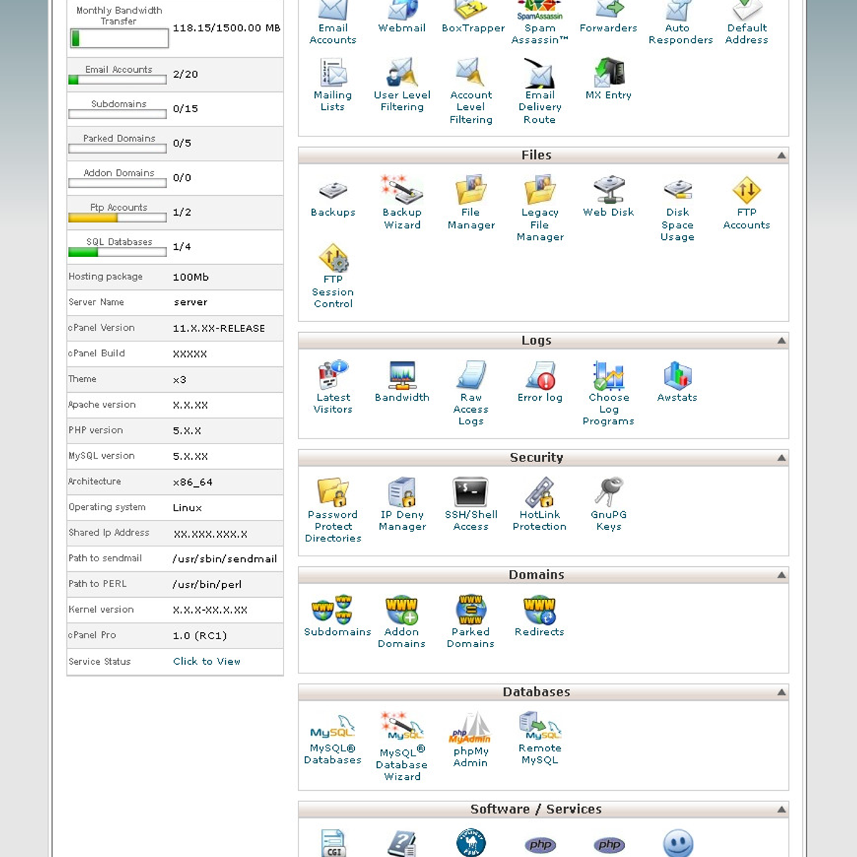The height and width of the screenshot is (857, 857).
Task: Click the x86_64 architecture value
Action: [x=192, y=482]
